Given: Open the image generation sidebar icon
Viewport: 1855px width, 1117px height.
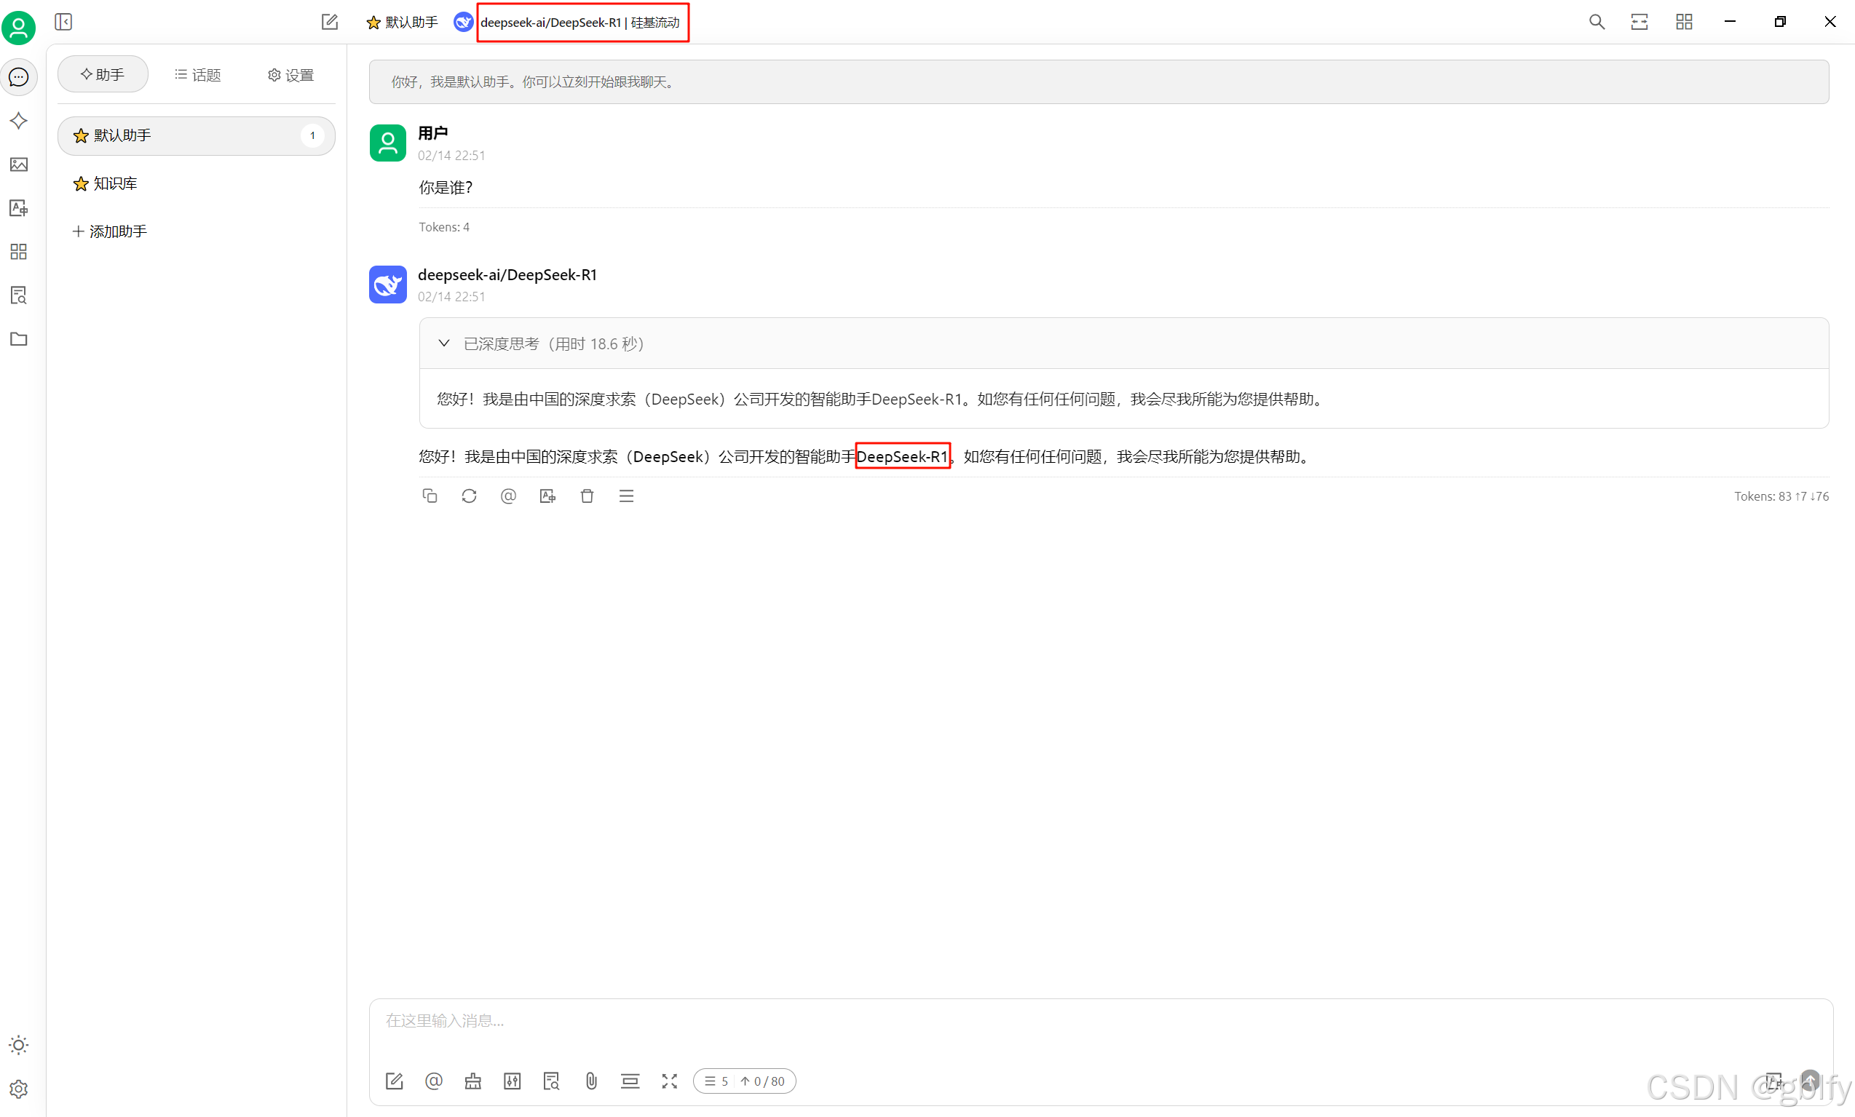Looking at the screenshot, I should (x=19, y=164).
